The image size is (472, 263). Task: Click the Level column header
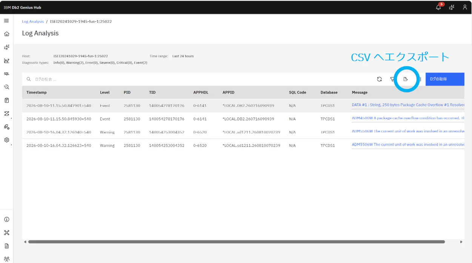pos(105,92)
